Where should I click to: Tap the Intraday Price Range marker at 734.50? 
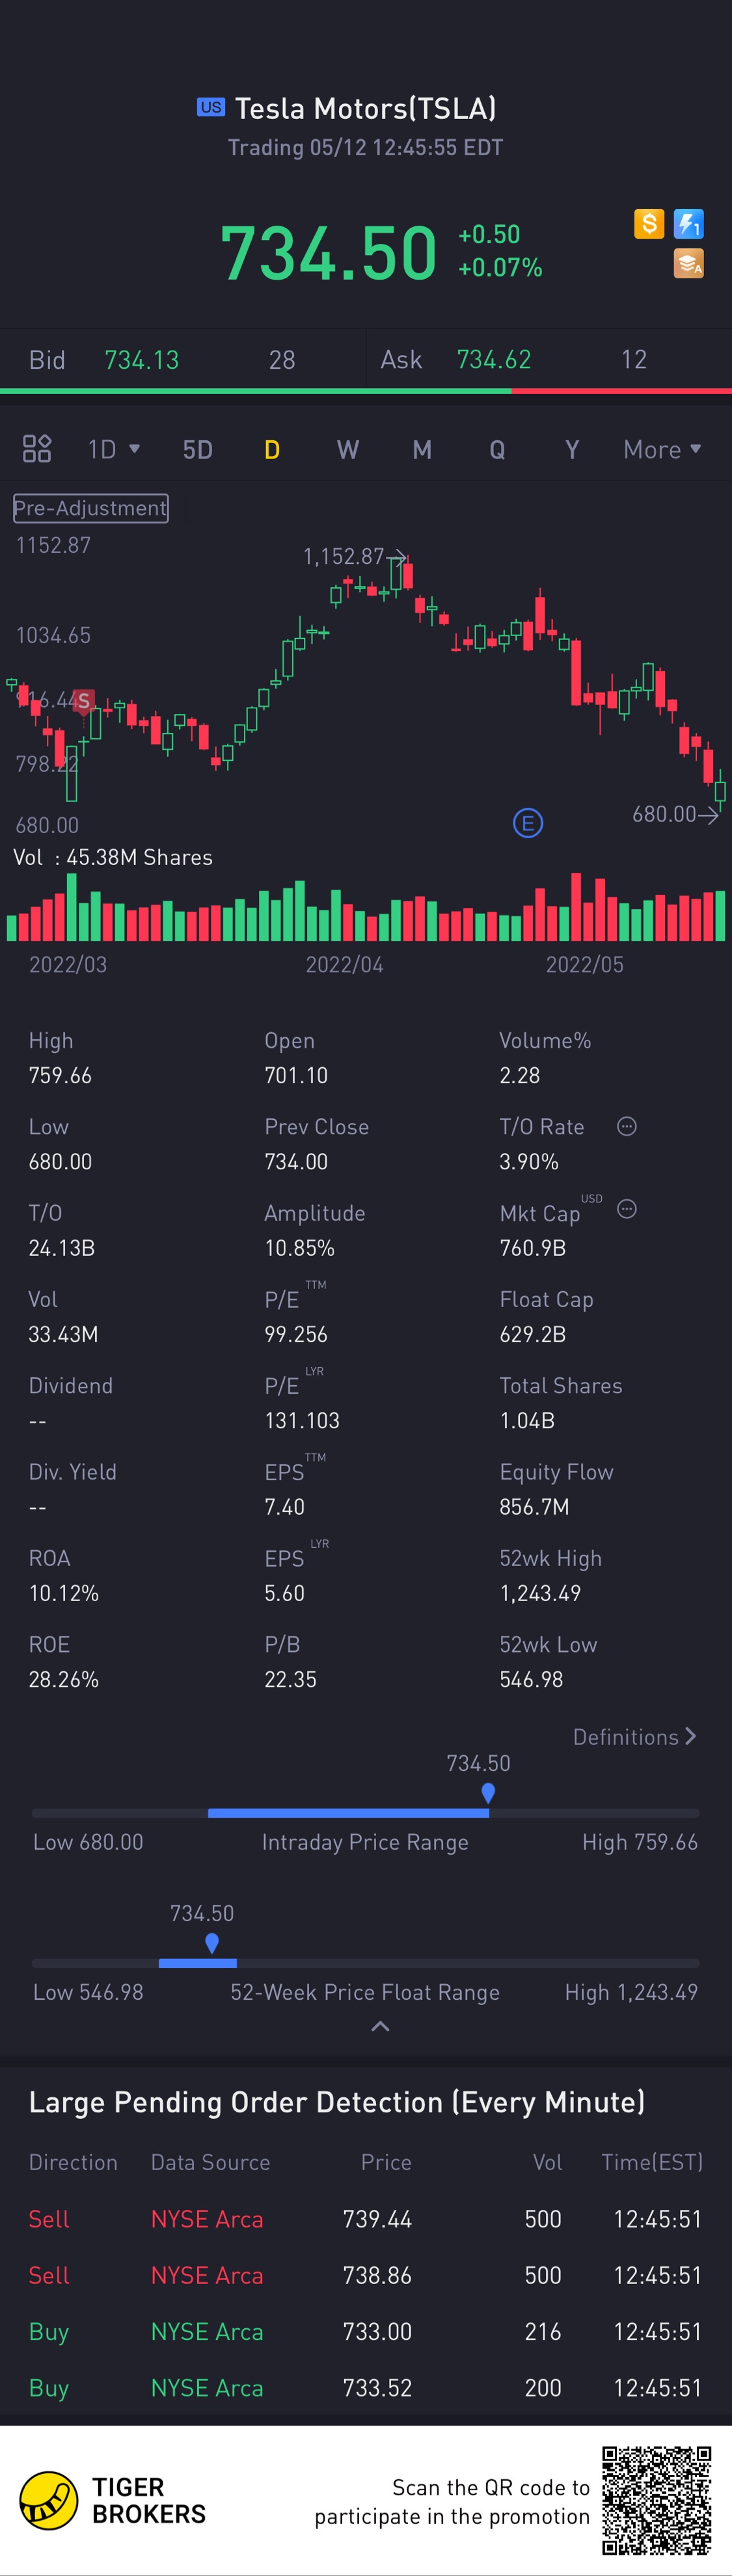tap(488, 1792)
